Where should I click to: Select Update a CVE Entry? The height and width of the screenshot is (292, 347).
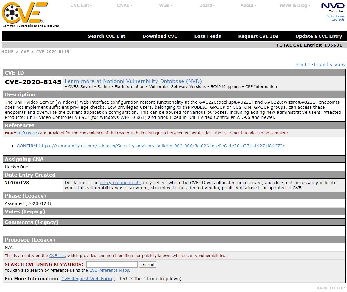[x=319, y=36]
